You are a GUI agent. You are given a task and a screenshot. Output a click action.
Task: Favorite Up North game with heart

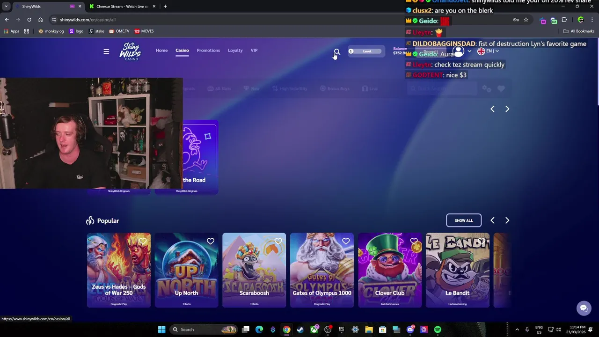coord(211,241)
